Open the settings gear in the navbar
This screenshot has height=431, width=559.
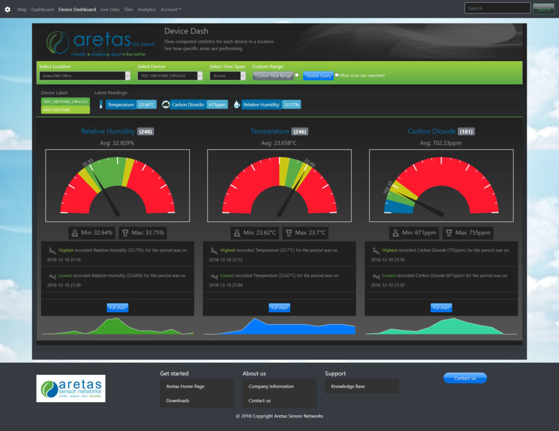pos(8,10)
